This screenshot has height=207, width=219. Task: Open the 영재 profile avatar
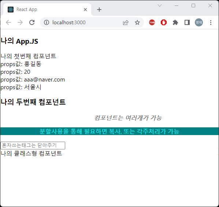(199, 22)
